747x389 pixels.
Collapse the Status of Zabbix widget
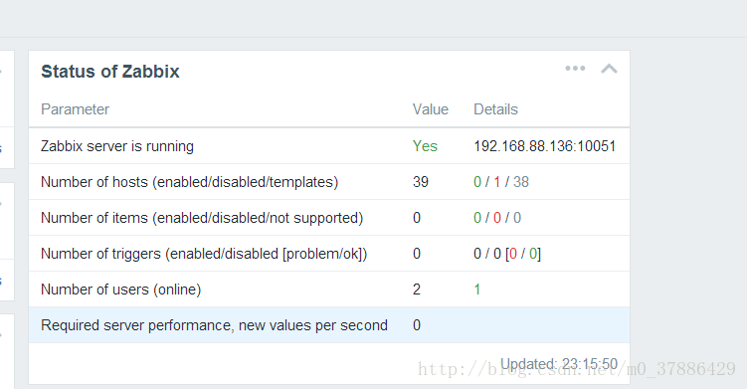(609, 69)
